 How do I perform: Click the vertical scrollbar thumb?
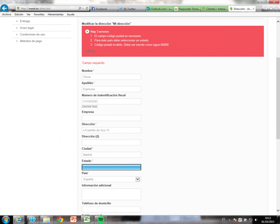point(278,98)
